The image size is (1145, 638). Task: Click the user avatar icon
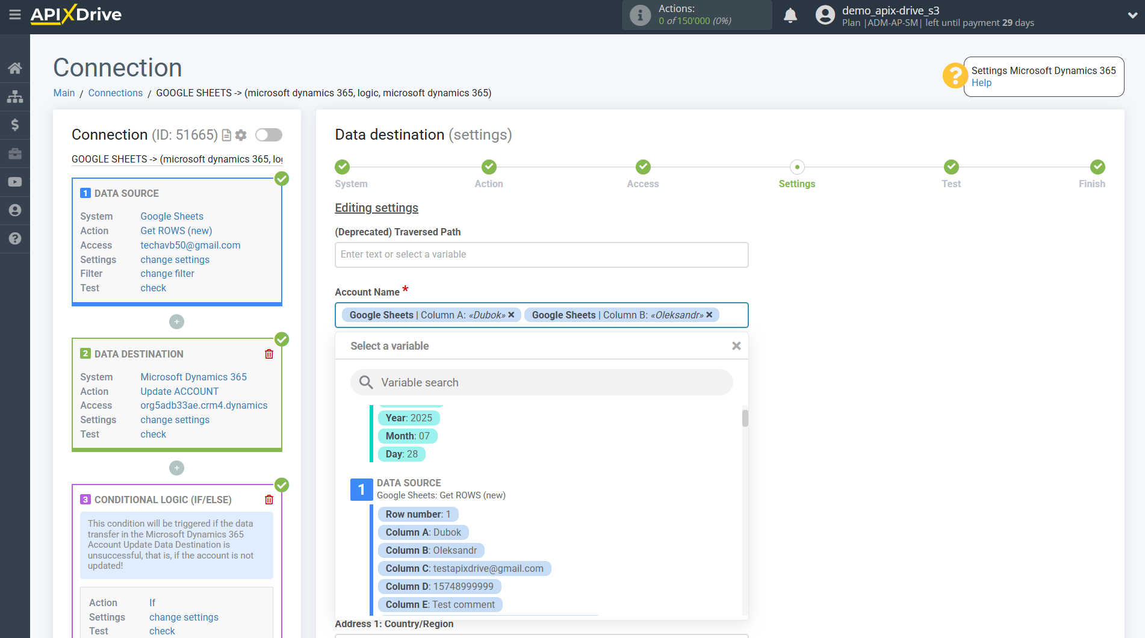825,15
